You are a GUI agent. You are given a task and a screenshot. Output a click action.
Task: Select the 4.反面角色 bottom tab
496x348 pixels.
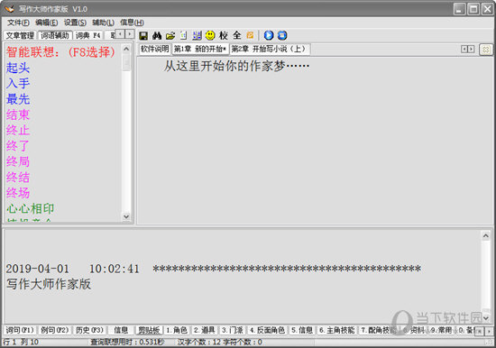267,330
